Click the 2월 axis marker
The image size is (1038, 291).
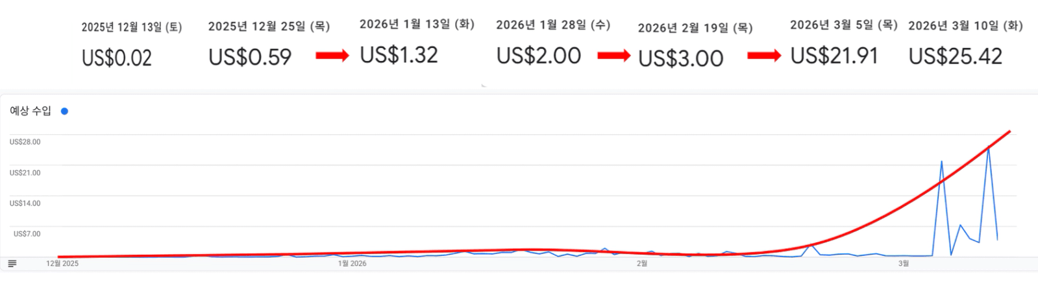pyautogui.click(x=641, y=263)
